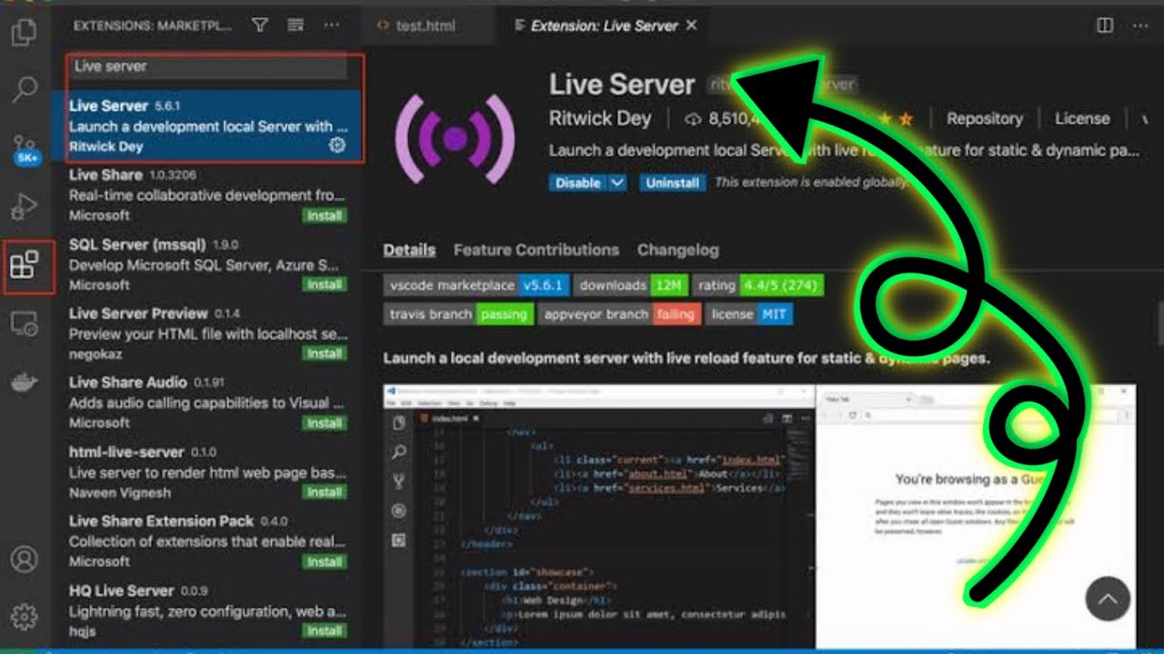Open the Repository link
The image size is (1164, 654).
984,118
